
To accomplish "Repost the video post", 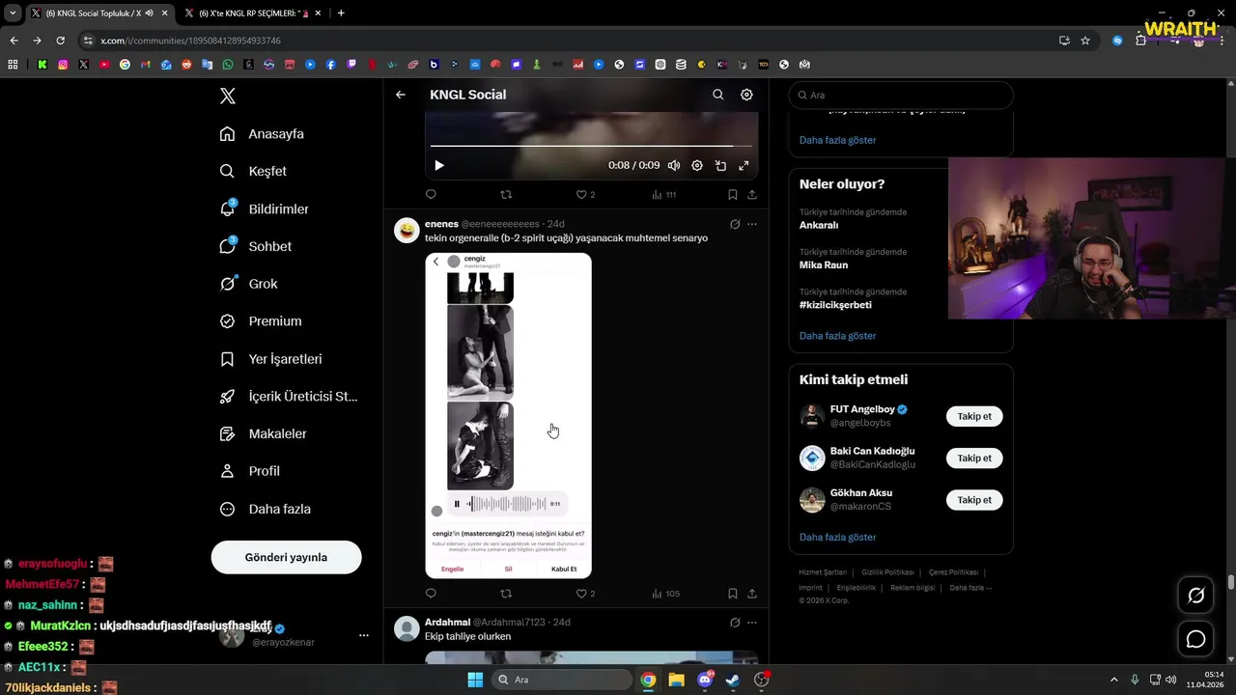I will coord(506,194).
